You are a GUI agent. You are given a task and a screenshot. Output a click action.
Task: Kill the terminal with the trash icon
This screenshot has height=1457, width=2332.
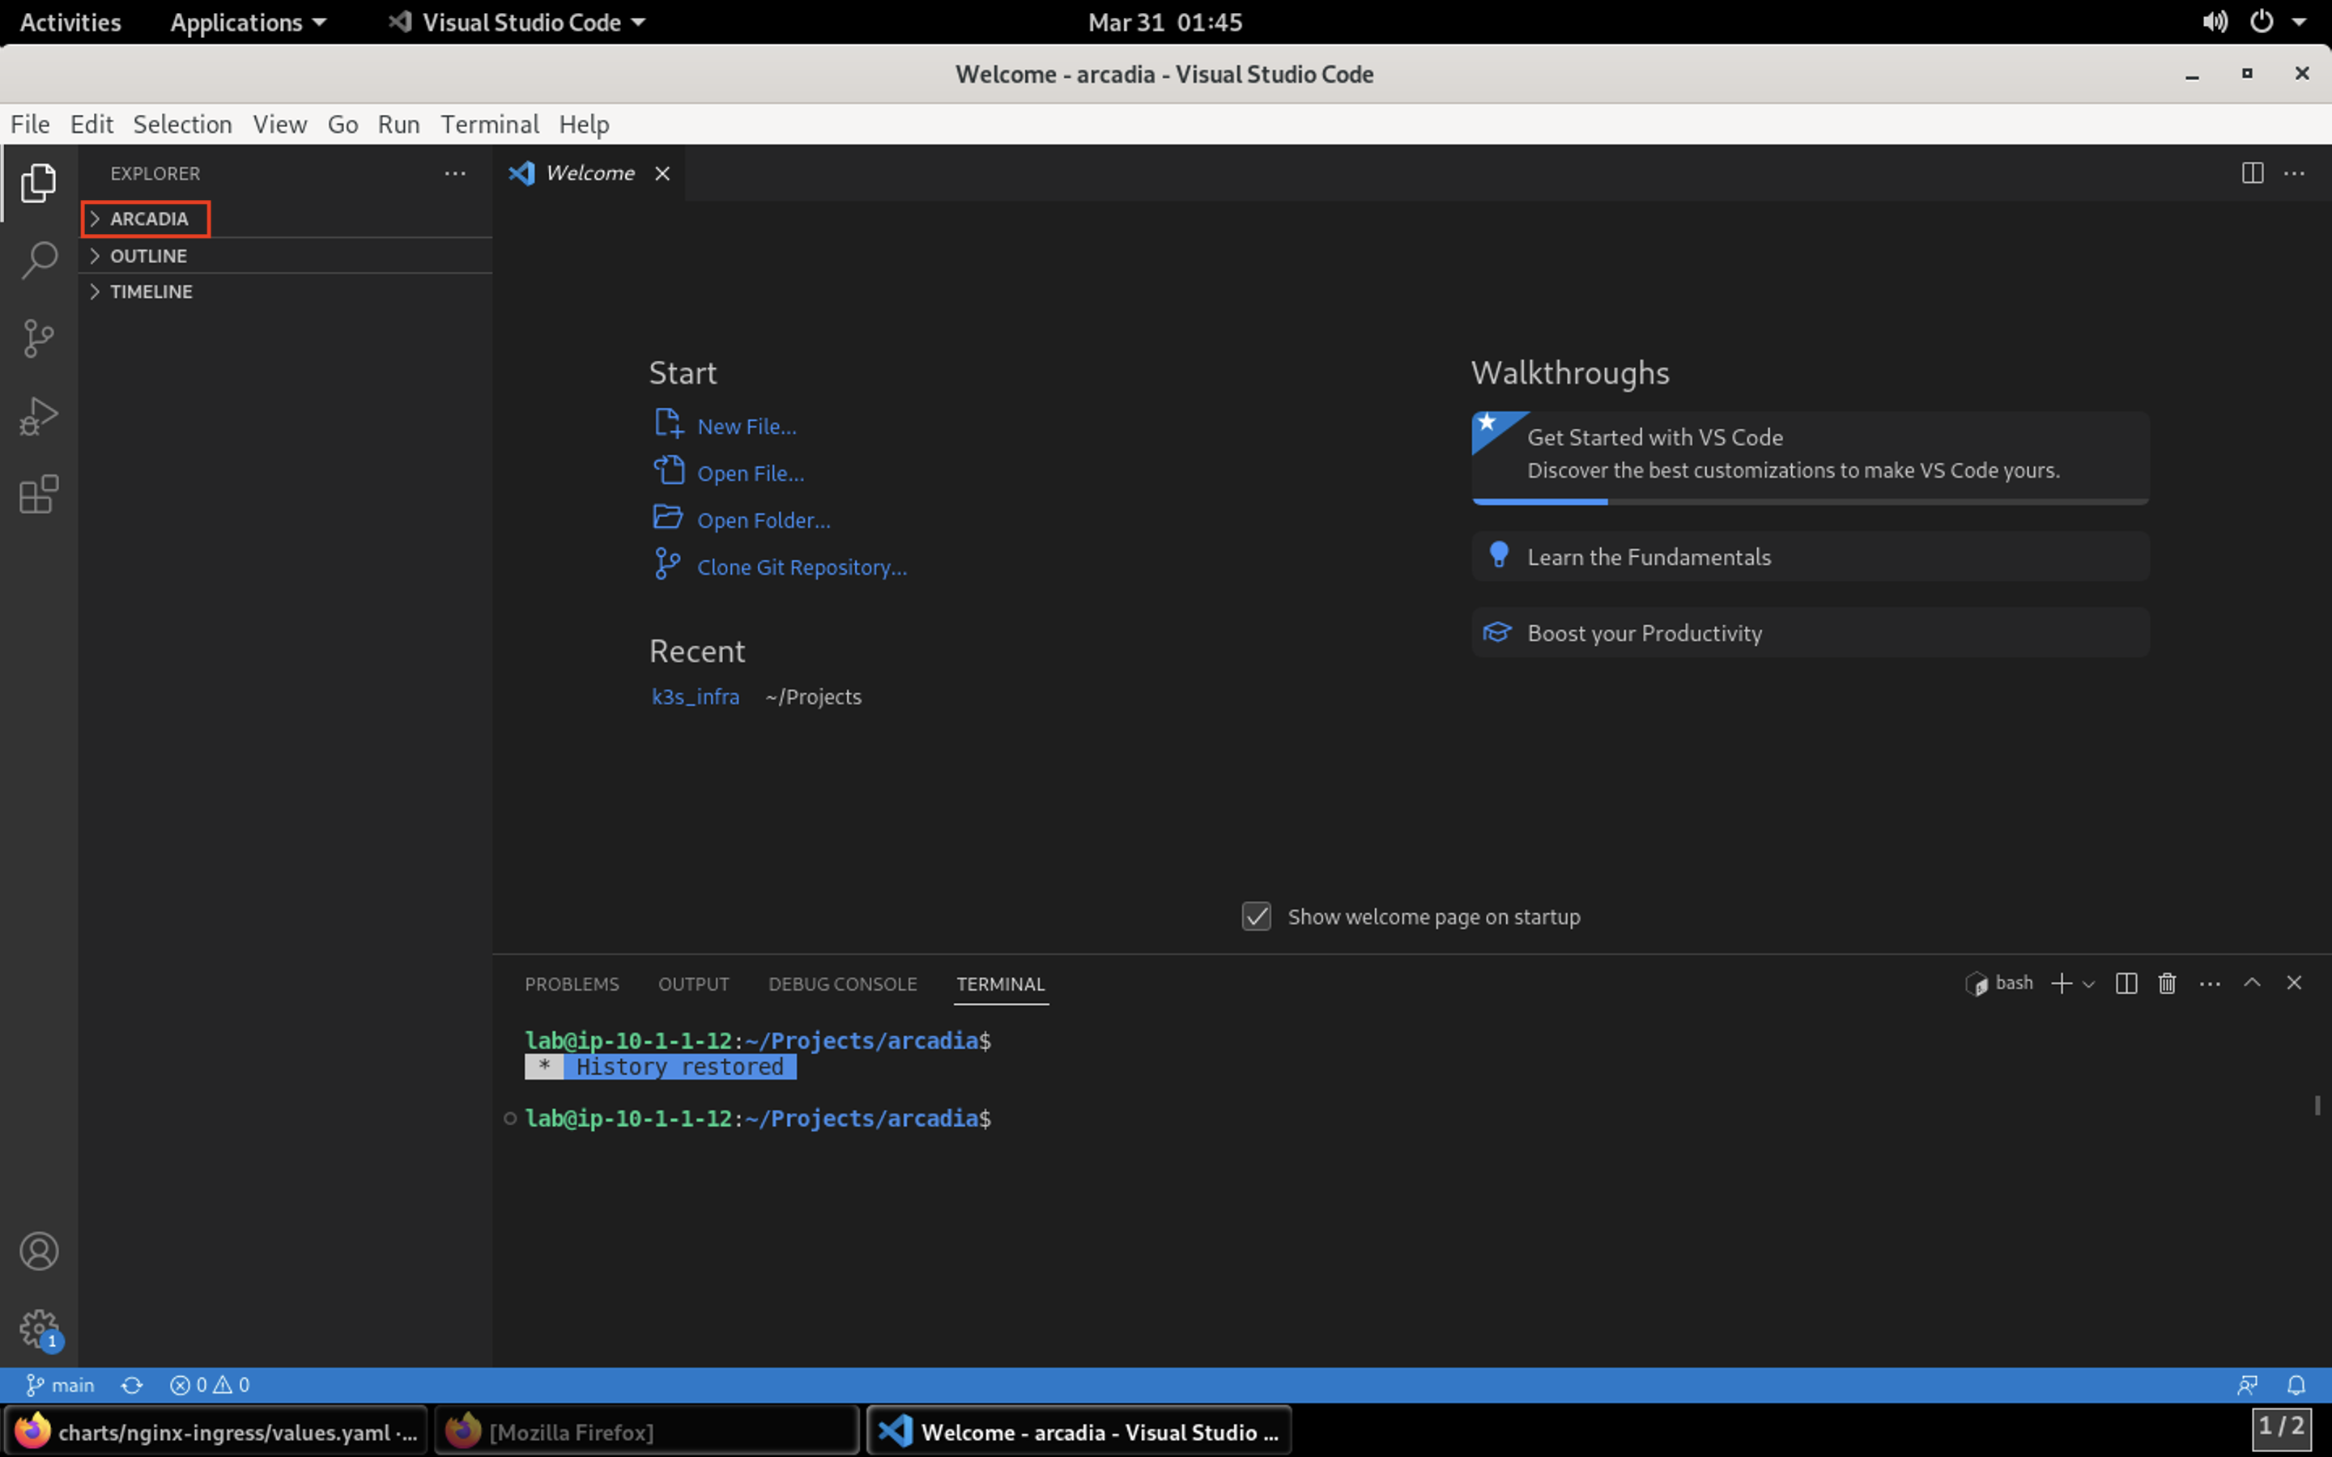coord(2167,983)
